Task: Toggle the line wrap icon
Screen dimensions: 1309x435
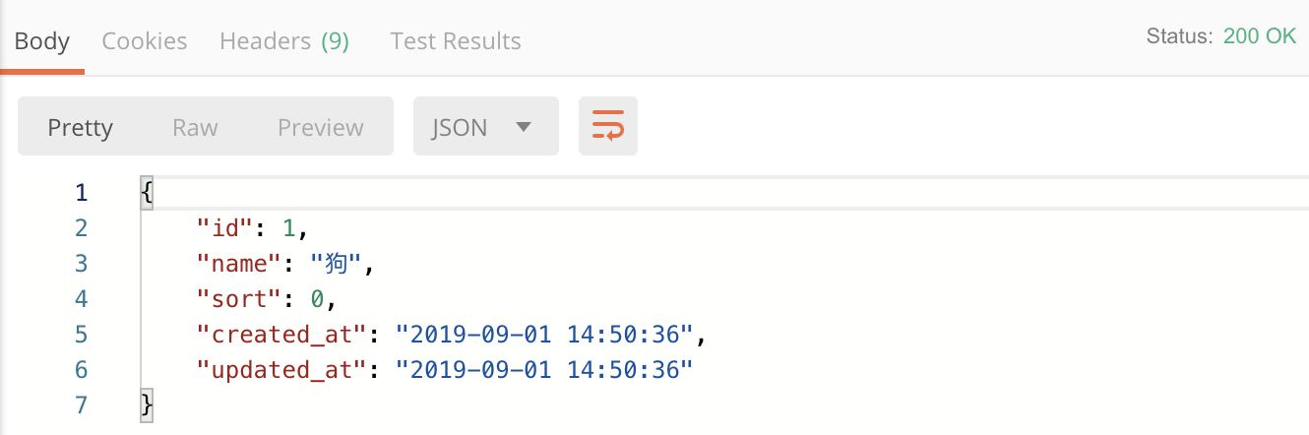Action: [x=608, y=126]
